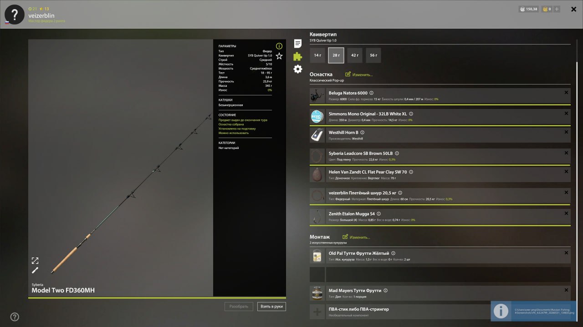The image size is (583, 327).
Task: Click Old Pal Тутти Фрутти bait icon
Action: [x=317, y=256]
